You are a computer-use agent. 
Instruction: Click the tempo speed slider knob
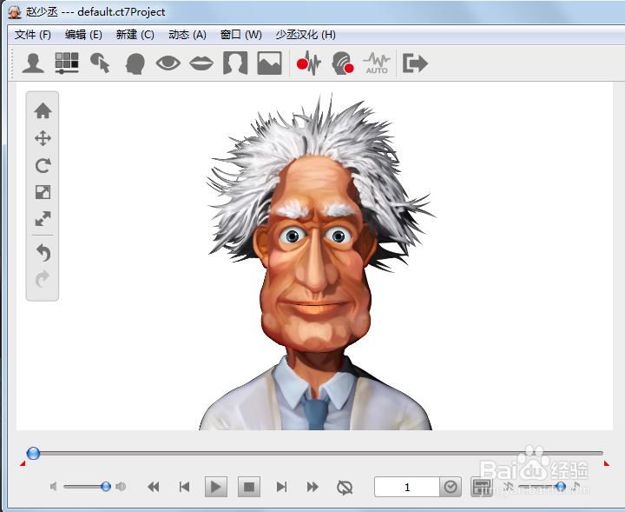coord(561,486)
